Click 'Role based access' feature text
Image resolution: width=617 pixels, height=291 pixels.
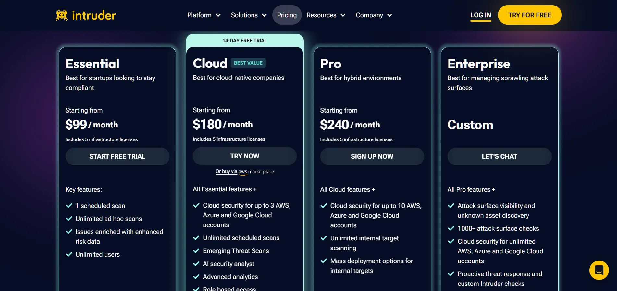pyautogui.click(x=229, y=289)
